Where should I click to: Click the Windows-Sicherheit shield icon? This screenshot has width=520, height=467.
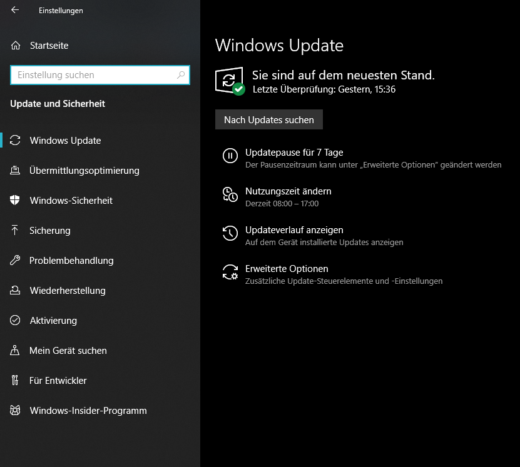tap(15, 200)
